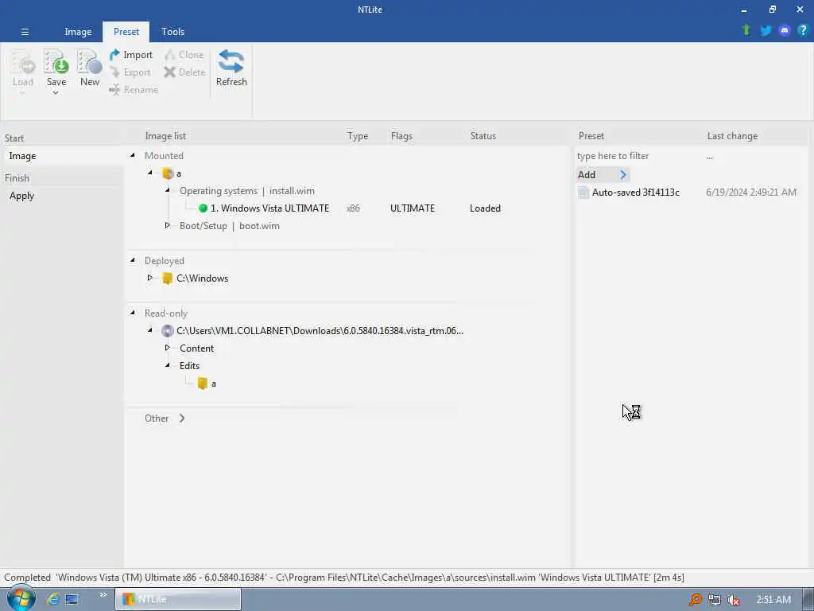Image resolution: width=814 pixels, height=611 pixels.
Task: Click the search tray icon
Action: [695, 600]
